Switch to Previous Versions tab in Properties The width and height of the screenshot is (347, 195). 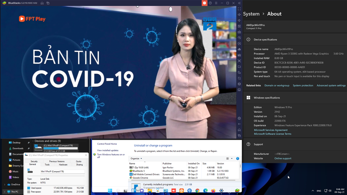coord(57,161)
